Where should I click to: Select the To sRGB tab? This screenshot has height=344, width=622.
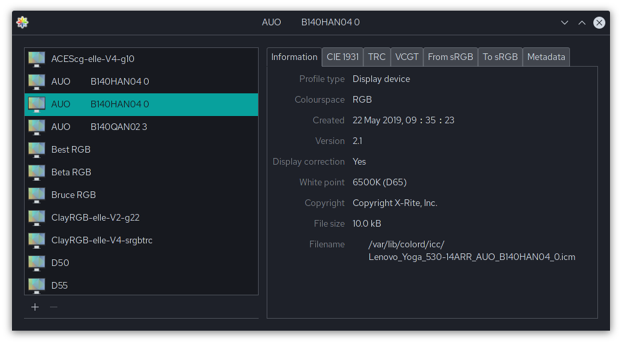[500, 57]
